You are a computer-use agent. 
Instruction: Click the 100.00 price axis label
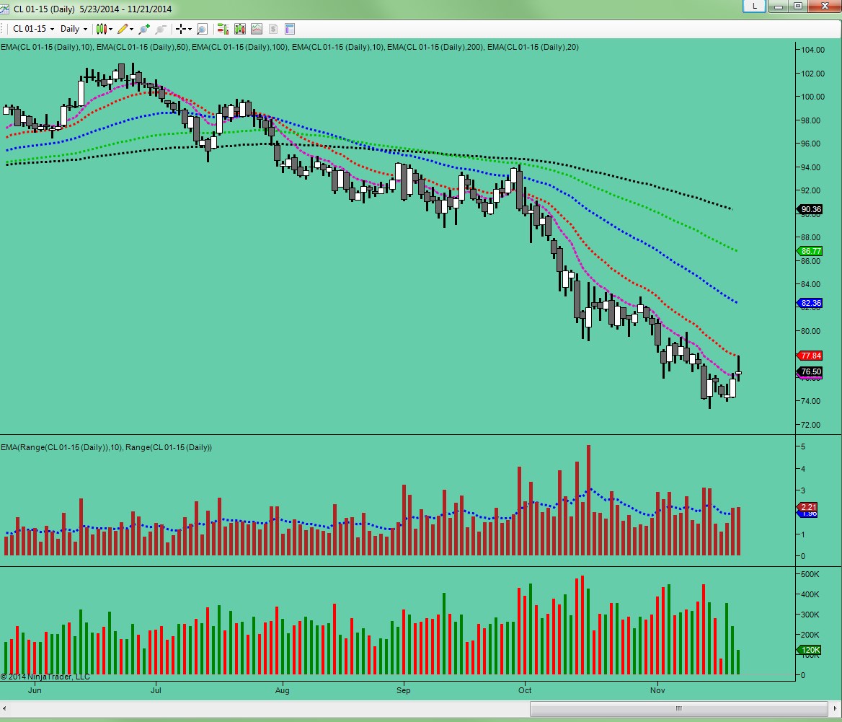(812, 97)
